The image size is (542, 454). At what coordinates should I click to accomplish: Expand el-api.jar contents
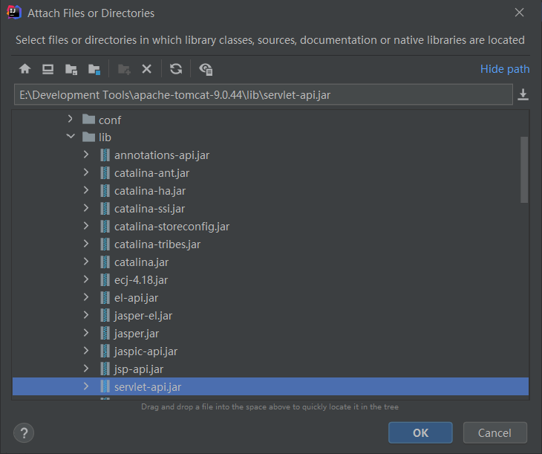[86, 297]
